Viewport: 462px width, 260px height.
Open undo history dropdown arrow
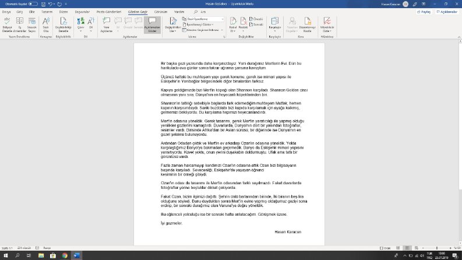click(x=54, y=4)
